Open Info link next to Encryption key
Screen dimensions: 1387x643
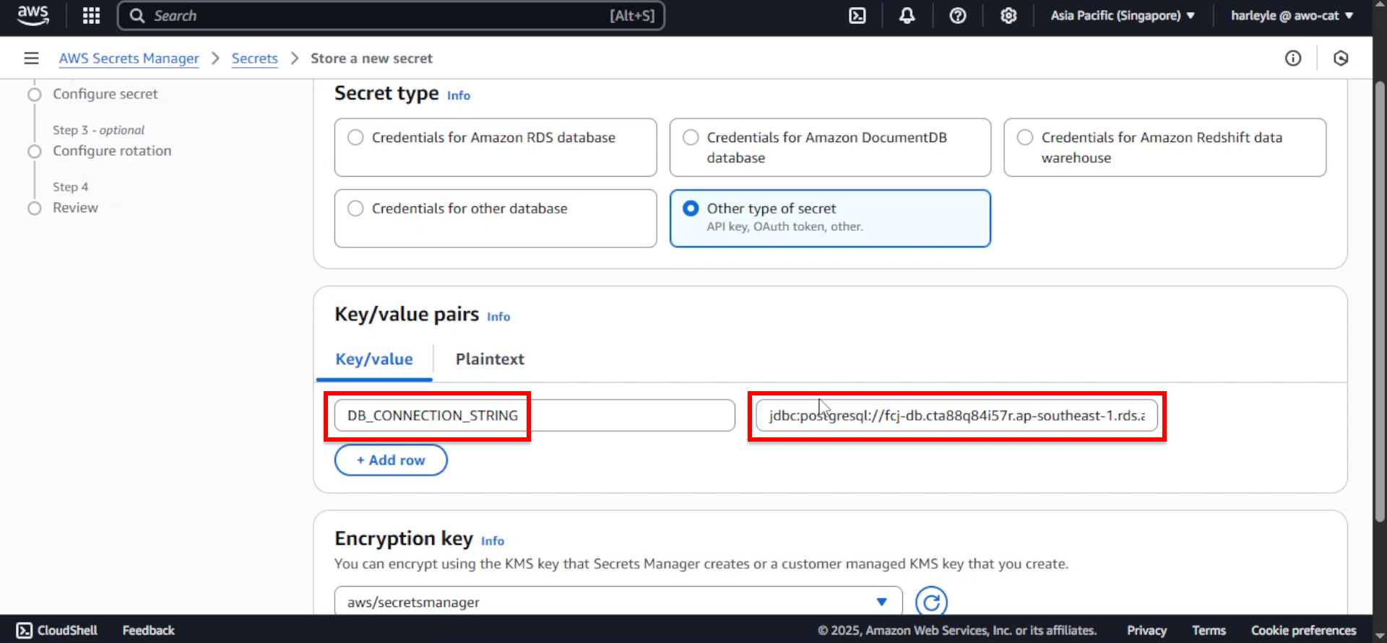coord(493,541)
